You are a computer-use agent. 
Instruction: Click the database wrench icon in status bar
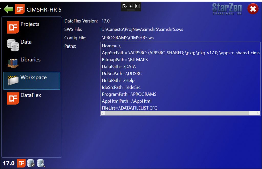pos(31,163)
